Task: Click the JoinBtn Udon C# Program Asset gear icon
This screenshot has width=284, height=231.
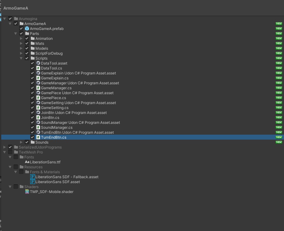Action: [x=38, y=112]
